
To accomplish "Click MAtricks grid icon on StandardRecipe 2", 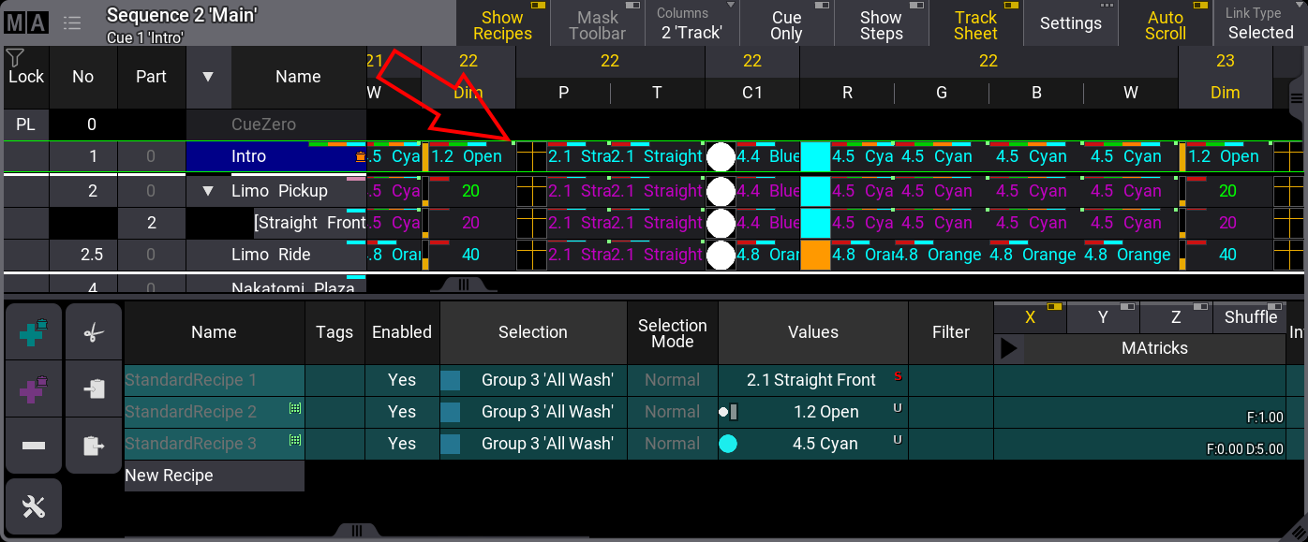I will 295,409.
